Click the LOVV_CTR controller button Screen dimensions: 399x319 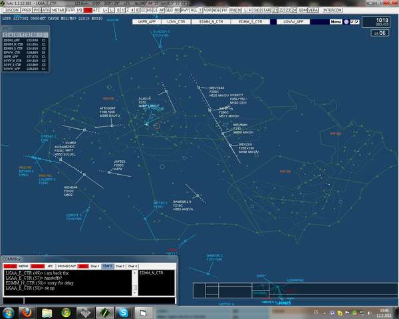[176, 22]
